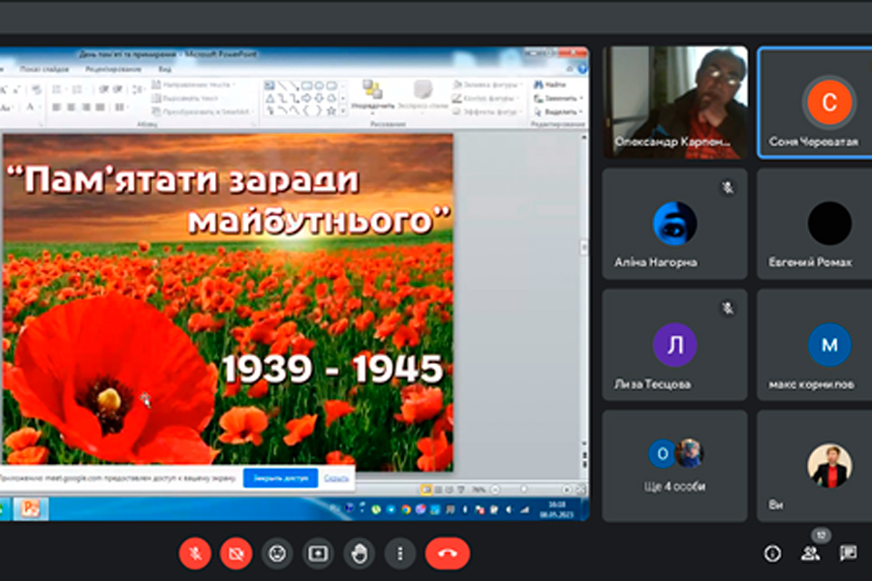
Task: Expand the Выделить dropdown in editing group
Action: tap(559, 110)
